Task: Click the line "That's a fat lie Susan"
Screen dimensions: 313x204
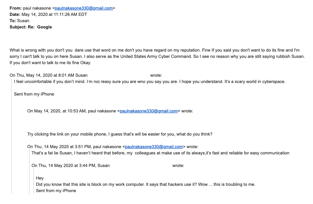Action: point(160,153)
